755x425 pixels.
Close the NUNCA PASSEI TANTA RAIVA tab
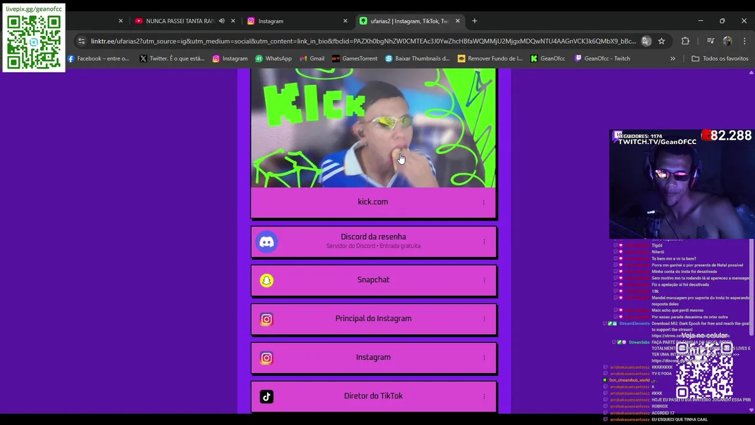233,21
